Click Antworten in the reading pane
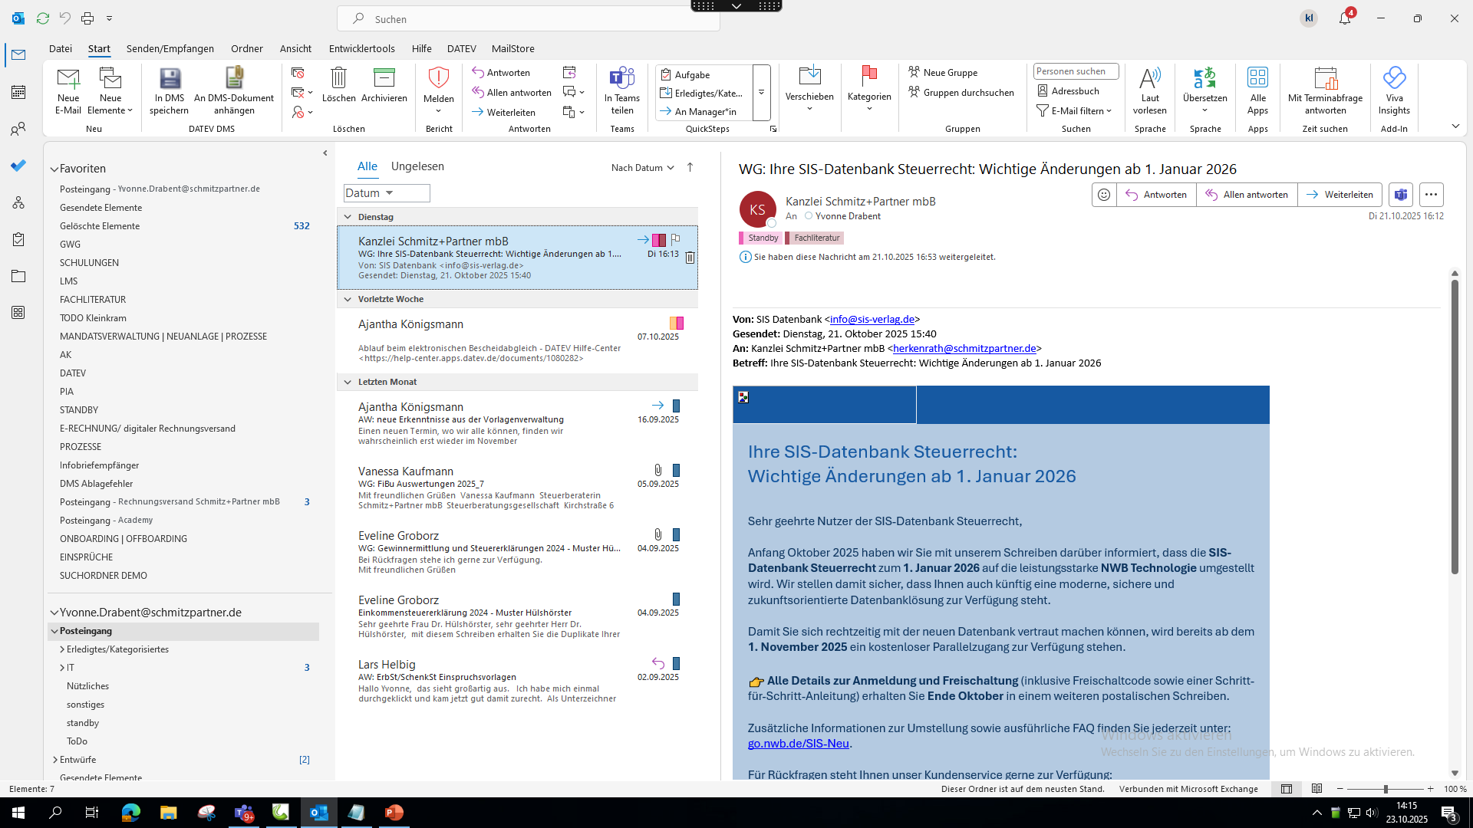 1156,195
